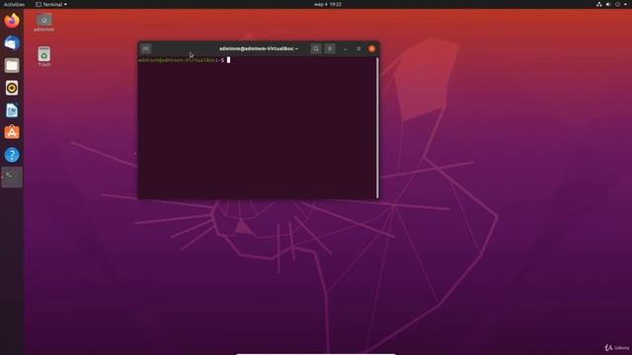Open Ubuntu Software store icon
This screenshot has width=632, height=355.
pyautogui.click(x=12, y=132)
